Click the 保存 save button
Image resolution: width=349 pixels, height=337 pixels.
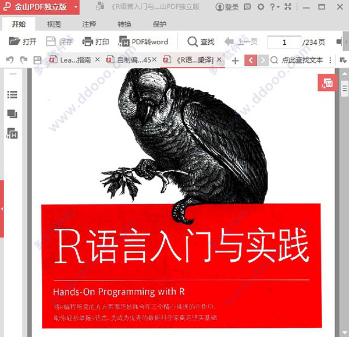59,42
